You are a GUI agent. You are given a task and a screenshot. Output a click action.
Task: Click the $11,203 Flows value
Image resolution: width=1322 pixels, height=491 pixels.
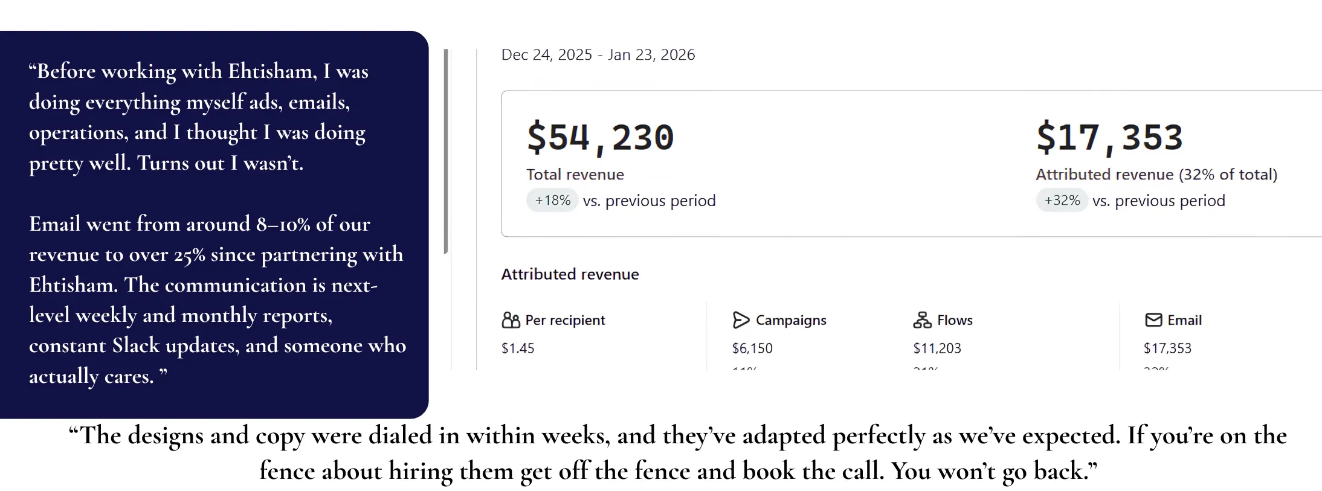click(x=937, y=348)
